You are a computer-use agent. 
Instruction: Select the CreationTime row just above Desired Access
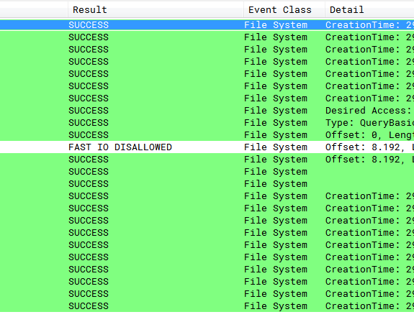click(x=207, y=98)
